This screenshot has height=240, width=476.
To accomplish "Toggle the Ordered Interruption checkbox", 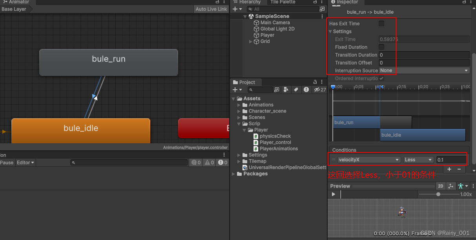I will click(x=381, y=78).
